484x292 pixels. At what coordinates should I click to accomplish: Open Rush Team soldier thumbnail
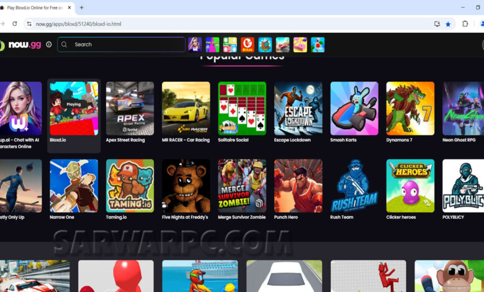[354, 186]
